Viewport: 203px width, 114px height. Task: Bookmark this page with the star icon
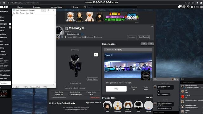pyautogui.click(x=193, y=3)
